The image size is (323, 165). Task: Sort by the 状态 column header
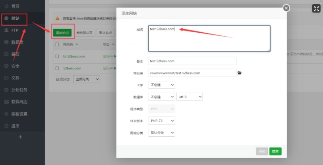(x=109, y=44)
